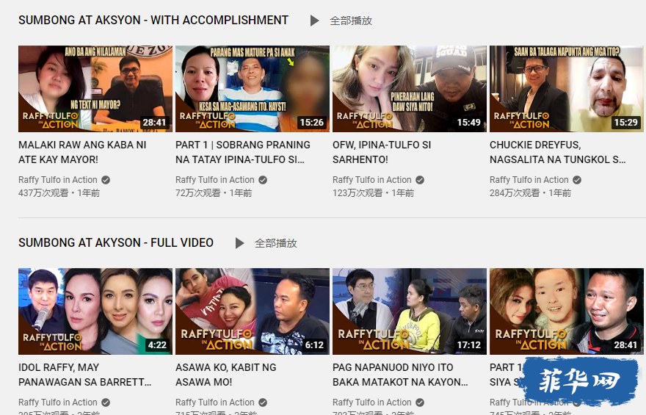Click 15:29 duration badge on thumbnail

(x=625, y=123)
